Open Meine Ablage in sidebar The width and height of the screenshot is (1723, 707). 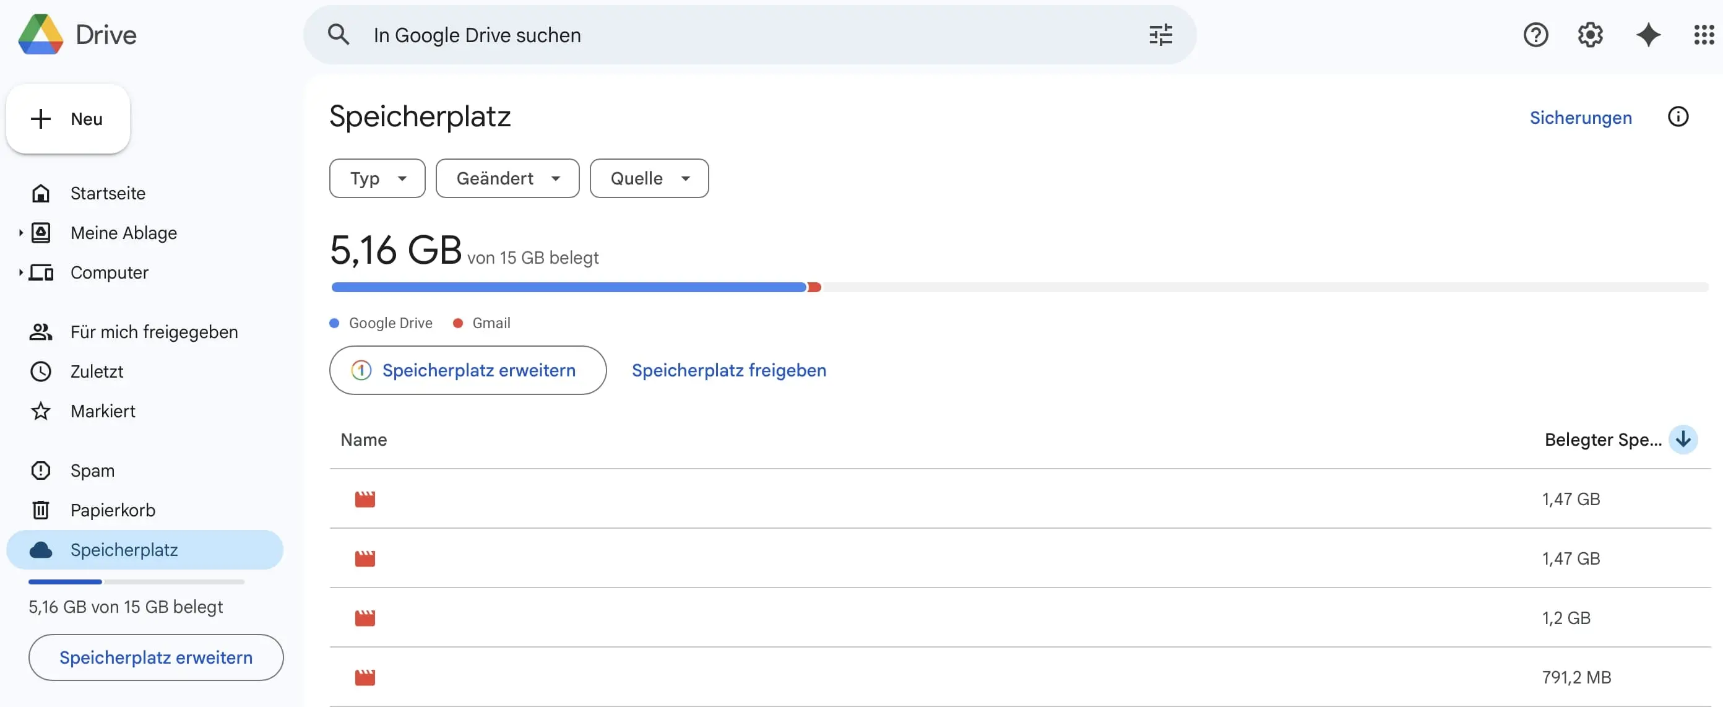tap(124, 233)
